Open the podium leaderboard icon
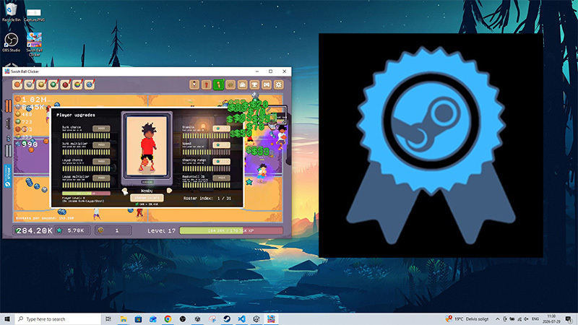The image size is (578, 325). [243, 84]
